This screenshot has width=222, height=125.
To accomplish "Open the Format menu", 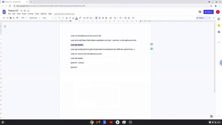I will 31,14.
